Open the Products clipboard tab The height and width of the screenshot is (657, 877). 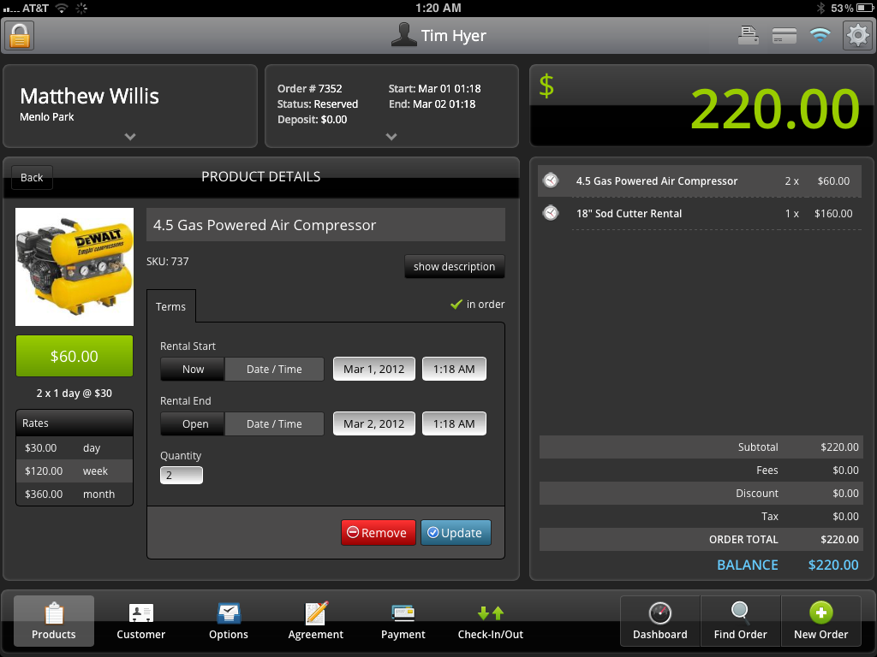[x=54, y=621]
